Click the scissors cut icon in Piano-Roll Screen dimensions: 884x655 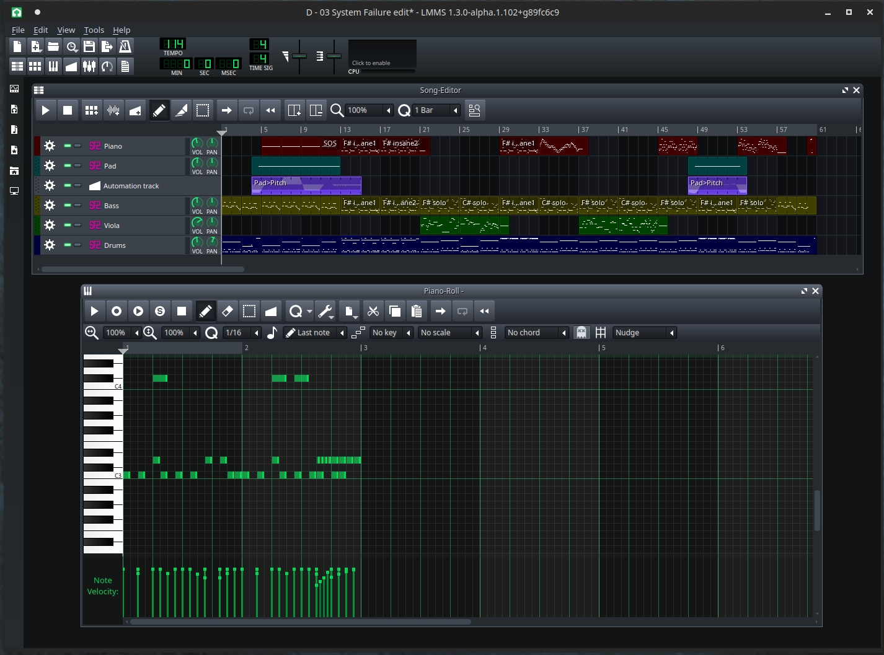(x=373, y=311)
